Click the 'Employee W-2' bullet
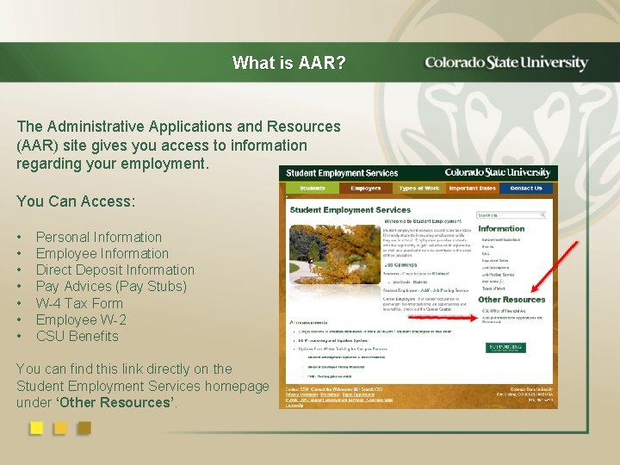 coord(81,319)
